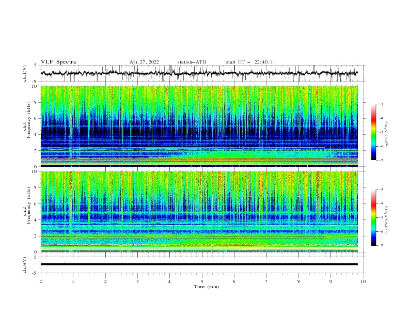Click the "-7" tick on ch.1 colorbar
Viewport: 409px width, 316px height.
click(x=381, y=160)
